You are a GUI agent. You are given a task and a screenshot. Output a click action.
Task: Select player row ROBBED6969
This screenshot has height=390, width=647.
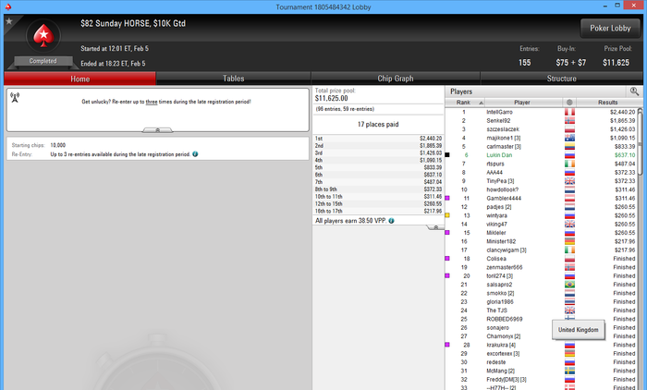pos(542,319)
